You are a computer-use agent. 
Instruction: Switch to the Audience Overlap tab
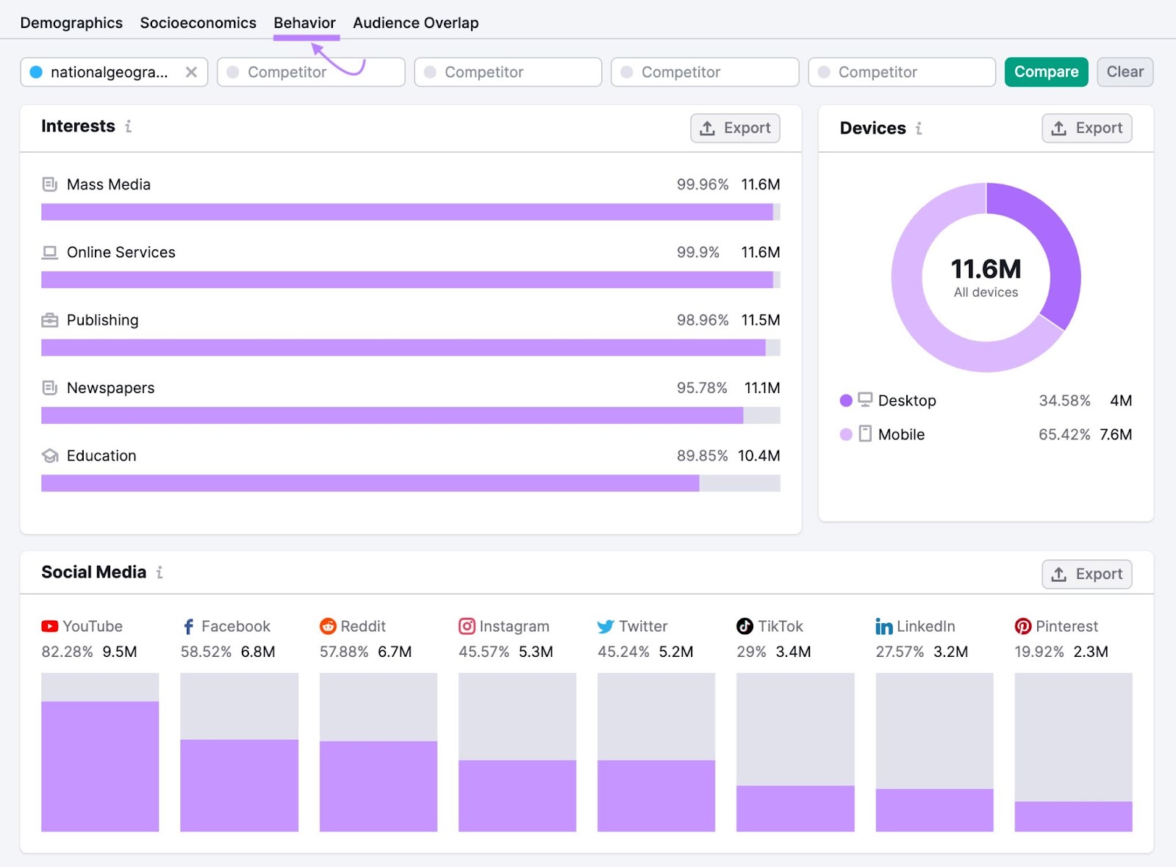[415, 23]
